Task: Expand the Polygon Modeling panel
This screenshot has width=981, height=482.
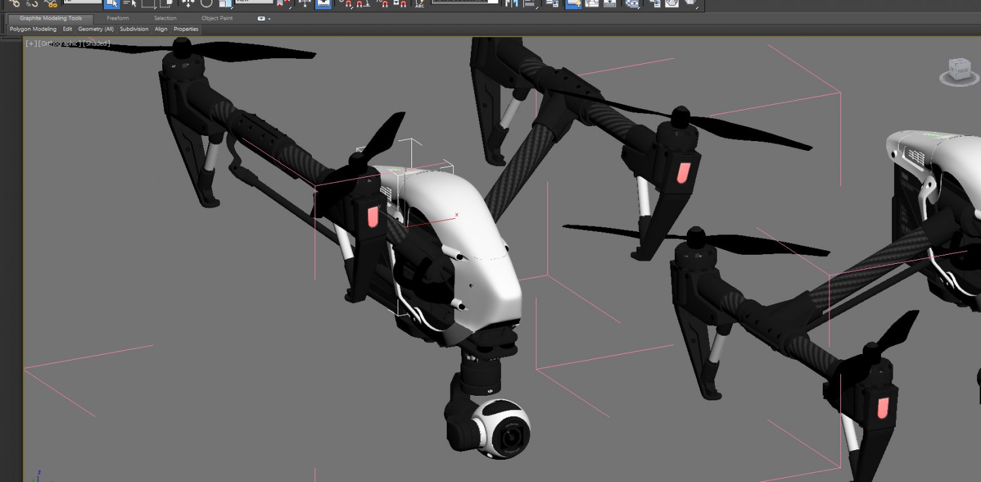Action: [x=33, y=29]
